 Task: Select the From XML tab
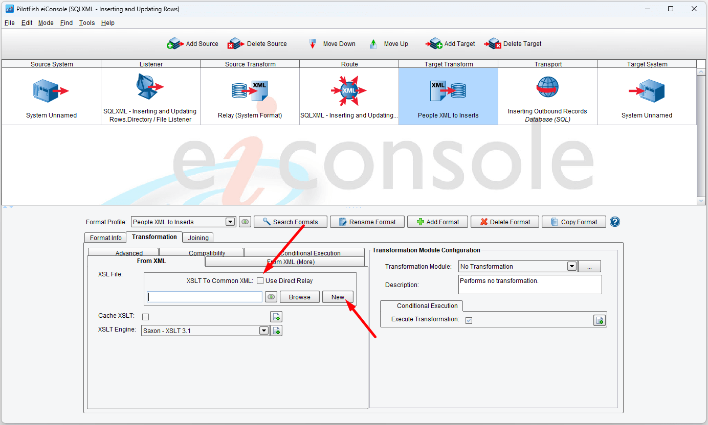click(x=146, y=261)
